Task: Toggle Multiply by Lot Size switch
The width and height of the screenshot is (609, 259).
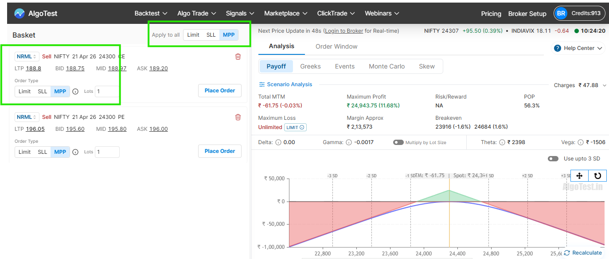Action: tap(398, 142)
